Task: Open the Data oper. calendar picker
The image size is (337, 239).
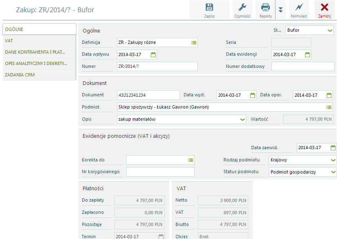Action: tap(329, 95)
